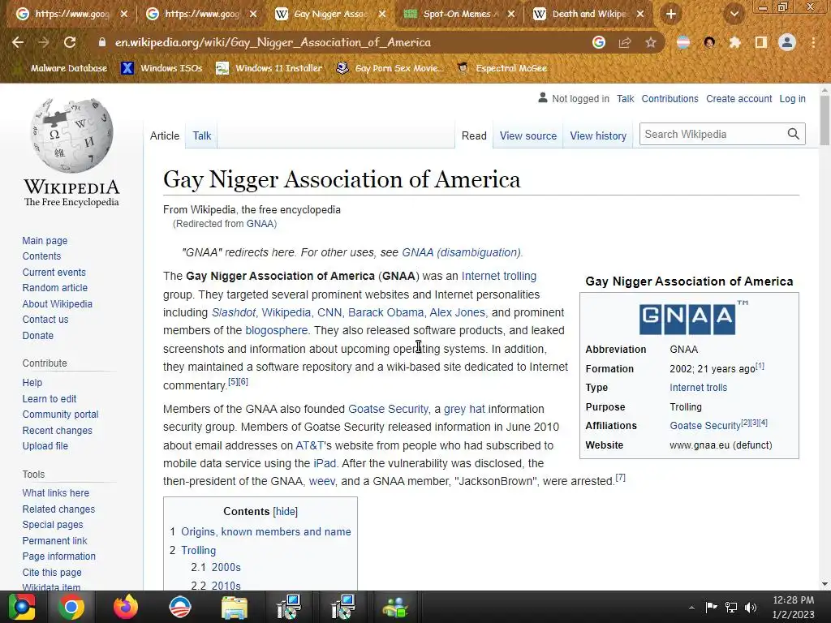The width and height of the screenshot is (831, 623).
Task: Select the Article tab
Action: point(165,135)
